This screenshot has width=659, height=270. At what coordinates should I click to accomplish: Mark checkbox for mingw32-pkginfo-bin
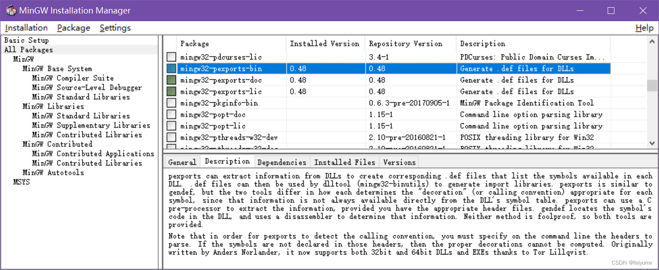pyautogui.click(x=171, y=103)
